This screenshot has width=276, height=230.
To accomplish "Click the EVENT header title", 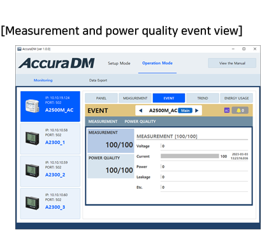I will tap(98, 111).
